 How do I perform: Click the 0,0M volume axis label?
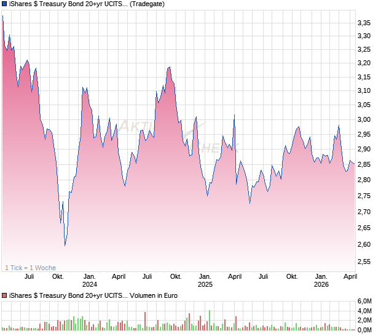click(365, 330)
